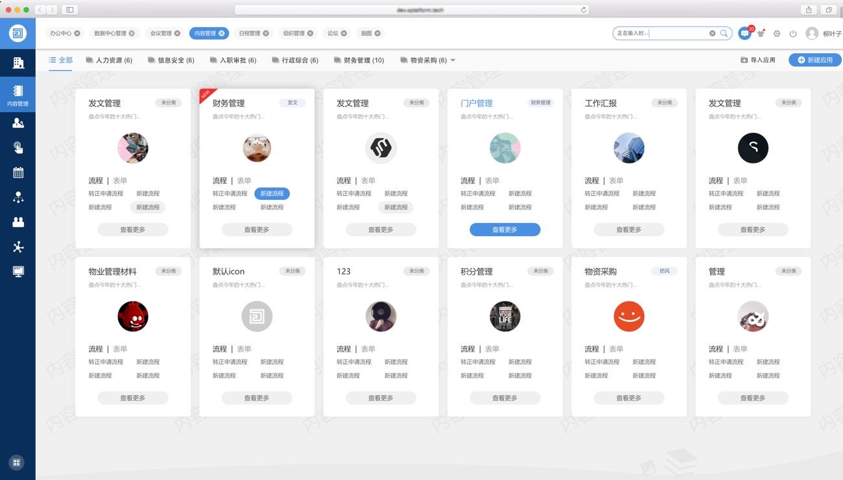
Task: Clear the search field text
Action: (712, 33)
